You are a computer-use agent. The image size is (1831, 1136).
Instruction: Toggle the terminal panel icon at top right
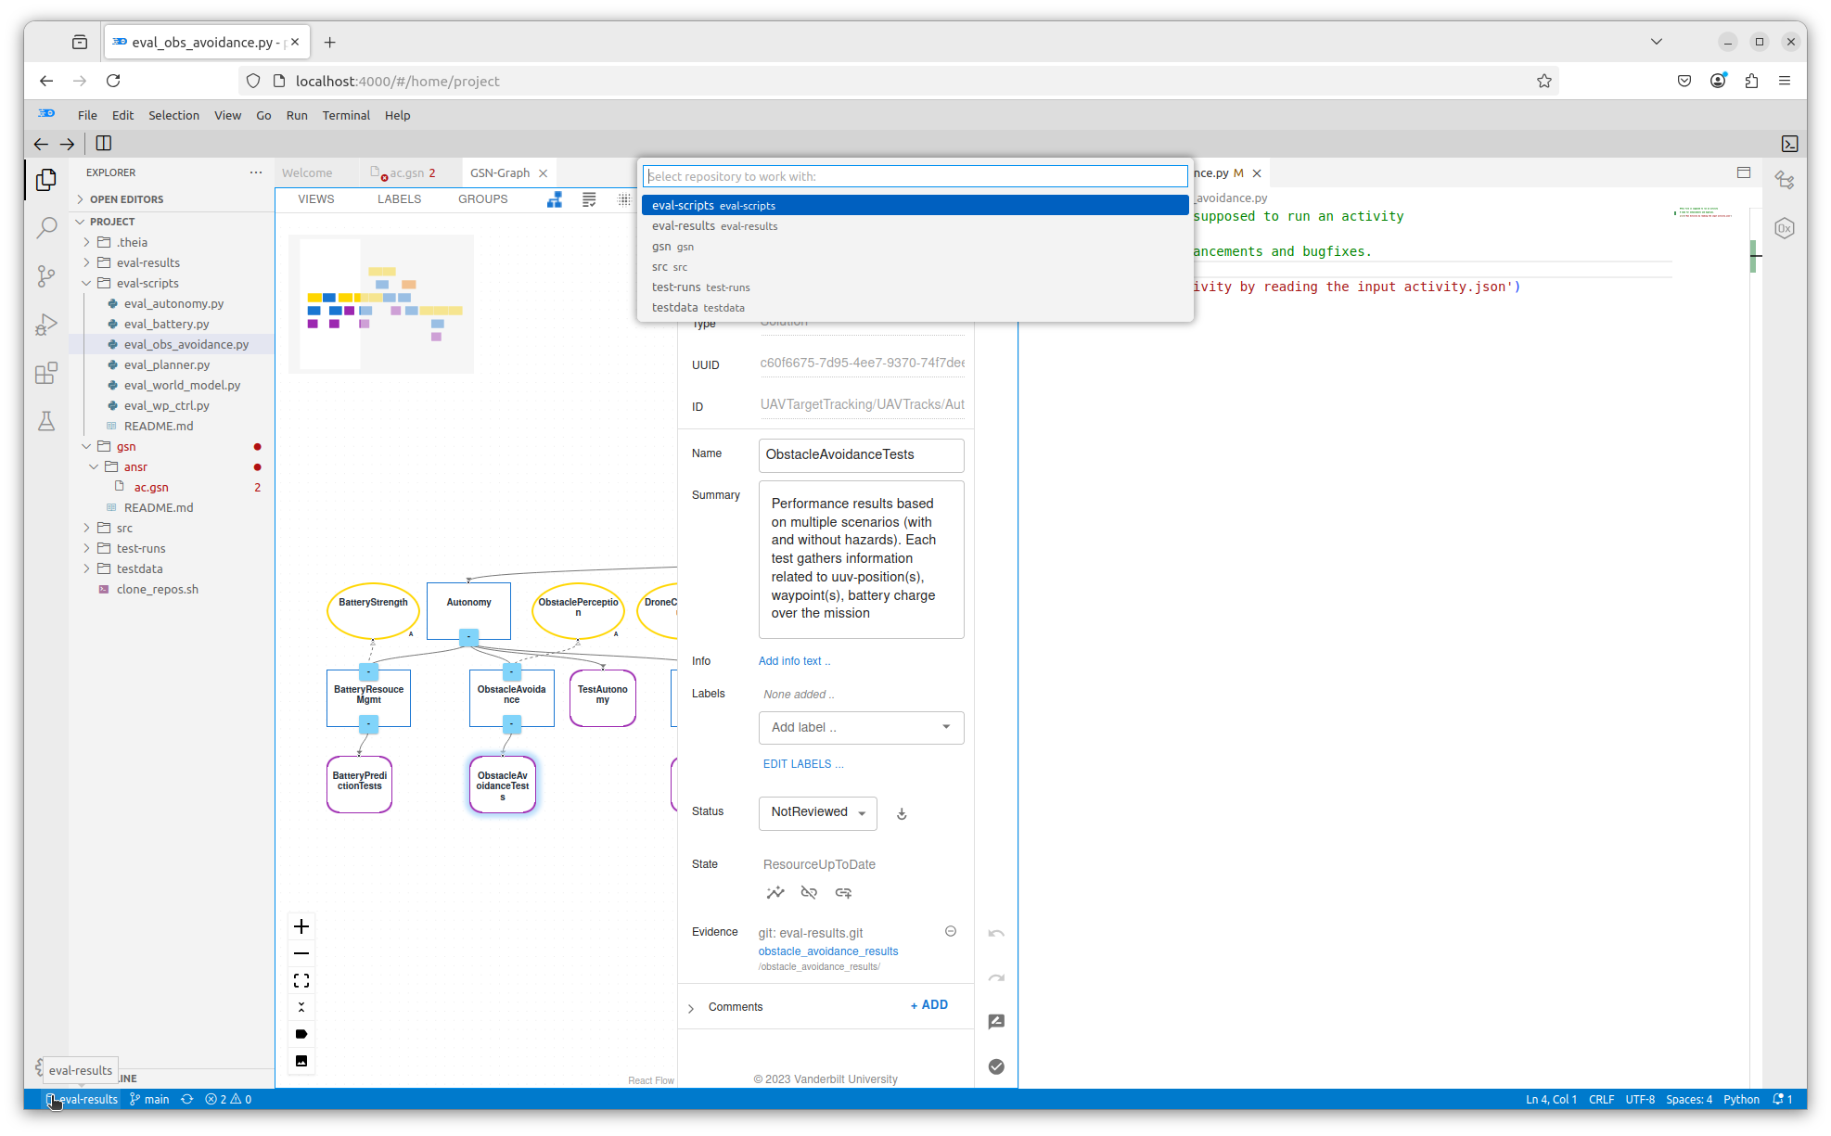tap(1790, 144)
